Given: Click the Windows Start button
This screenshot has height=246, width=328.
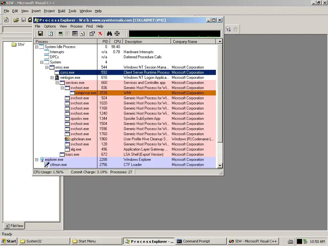Looking at the screenshot, I should (9, 241).
